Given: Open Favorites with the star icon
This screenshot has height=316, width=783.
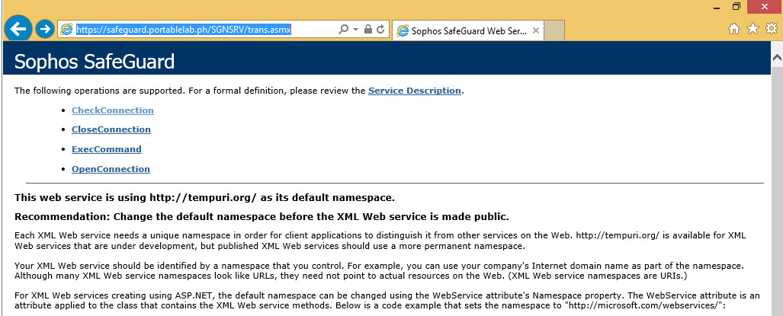Looking at the screenshot, I should [x=753, y=30].
